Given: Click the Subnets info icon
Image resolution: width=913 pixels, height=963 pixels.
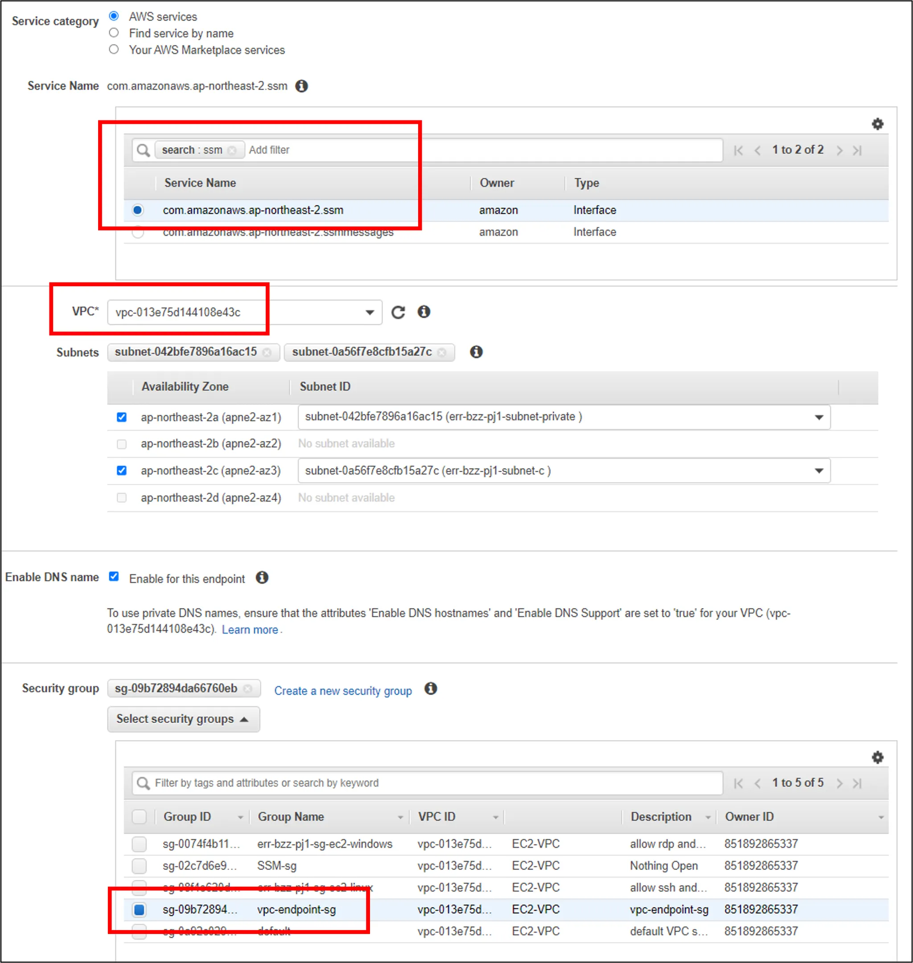Looking at the screenshot, I should click(x=476, y=352).
